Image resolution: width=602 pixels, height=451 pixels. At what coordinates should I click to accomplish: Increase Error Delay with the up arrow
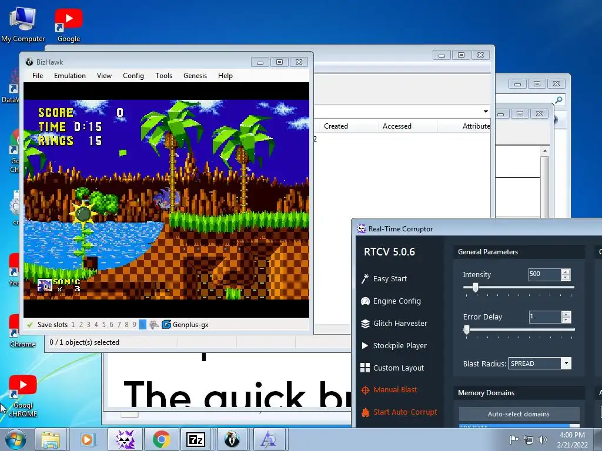566,314
